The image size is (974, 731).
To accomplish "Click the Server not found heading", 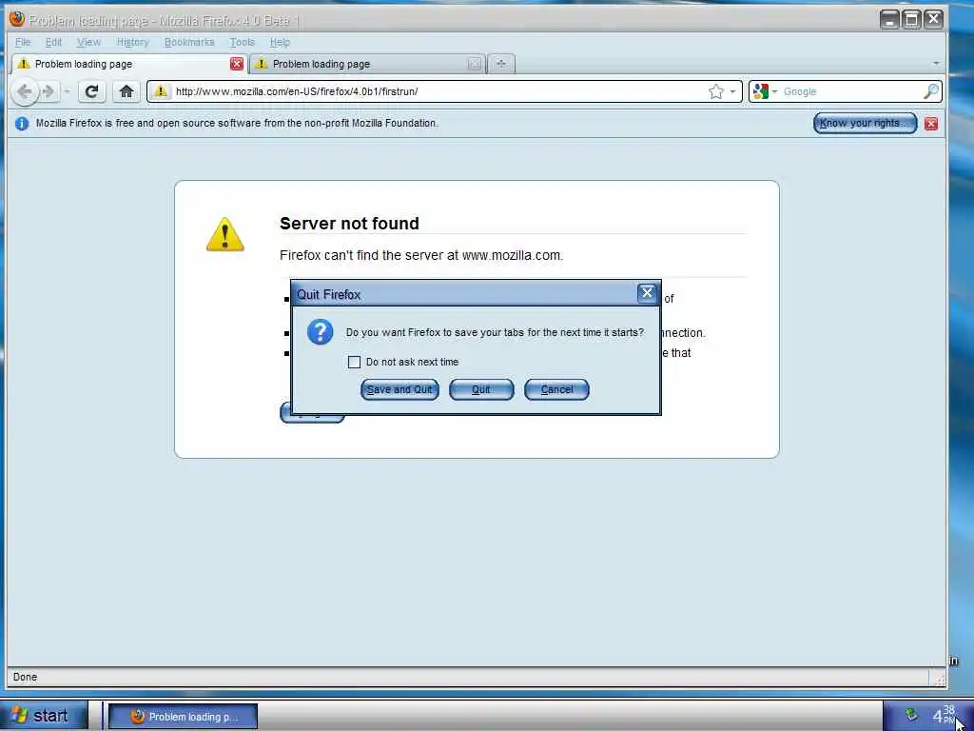I will 349,223.
